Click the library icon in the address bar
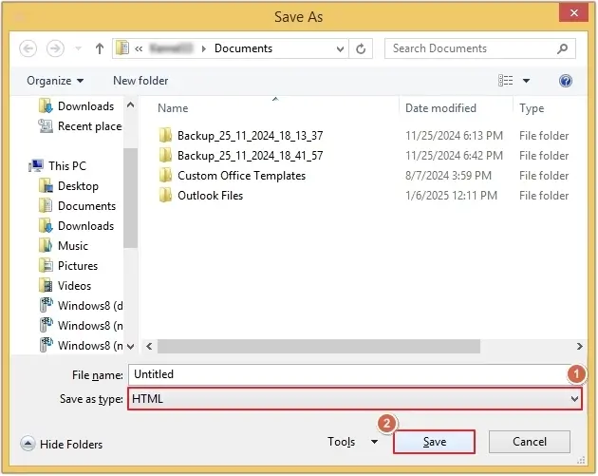Screen dimensions: 598x476 pos(122,48)
